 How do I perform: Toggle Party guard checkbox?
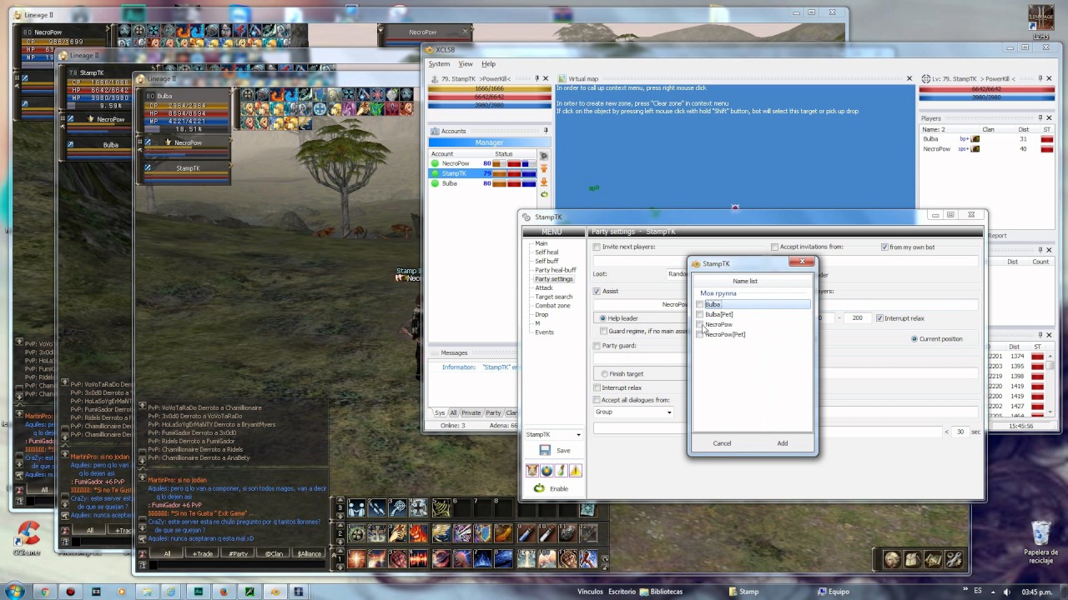point(597,346)
